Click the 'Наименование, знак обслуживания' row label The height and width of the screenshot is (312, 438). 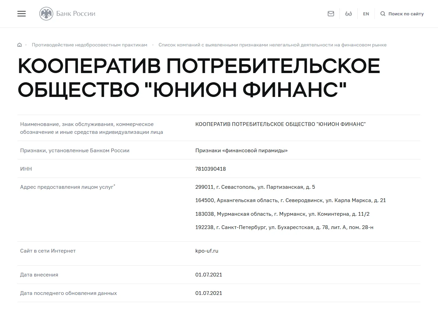(x=92, y=128)
